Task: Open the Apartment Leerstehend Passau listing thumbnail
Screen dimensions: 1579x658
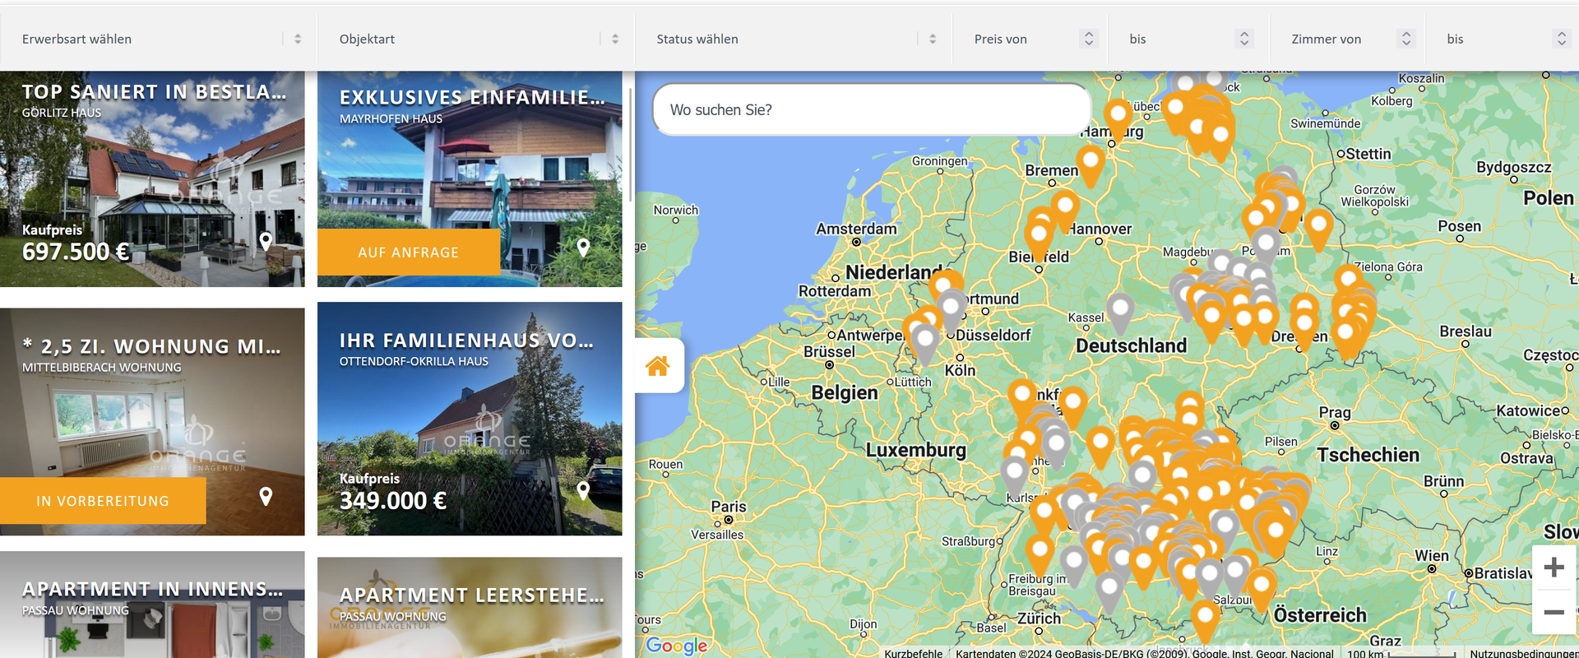Action: (x=470, y=609)
